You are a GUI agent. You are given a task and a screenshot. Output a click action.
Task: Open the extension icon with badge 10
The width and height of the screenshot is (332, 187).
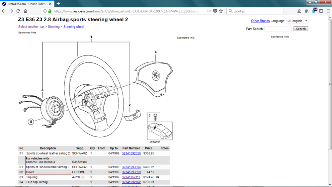[x=314, y=11]
